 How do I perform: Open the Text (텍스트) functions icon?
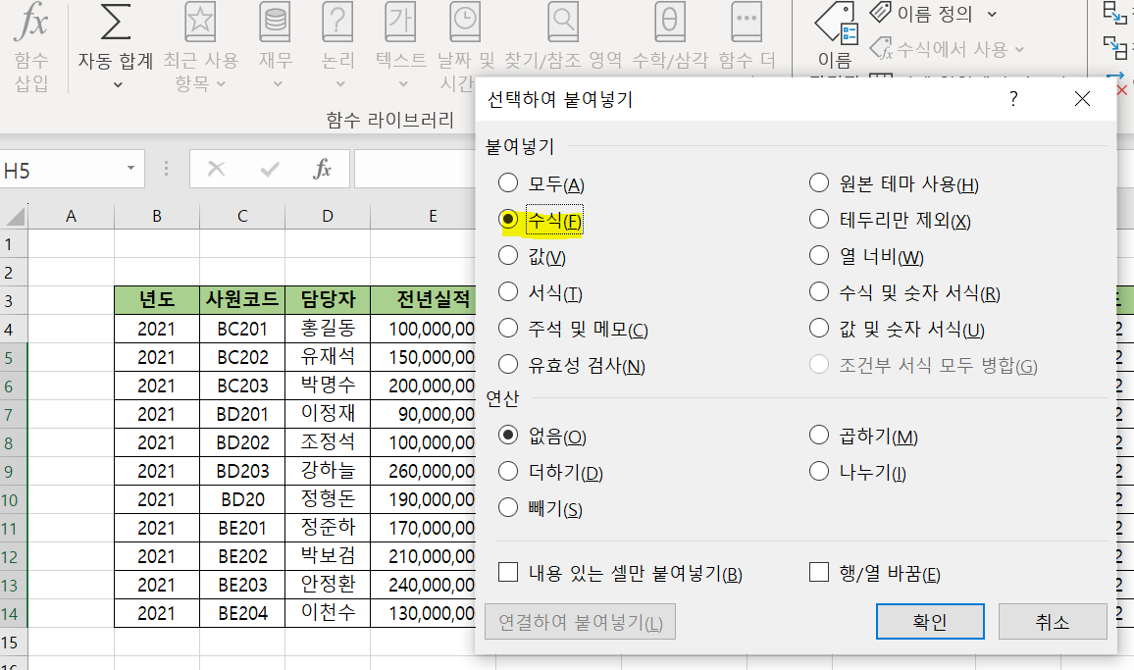(x=400, y=21)
